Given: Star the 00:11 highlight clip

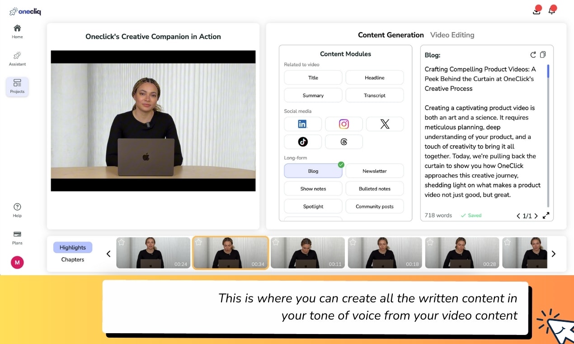Looking at the screenshot, I should [x=276, y=242].
